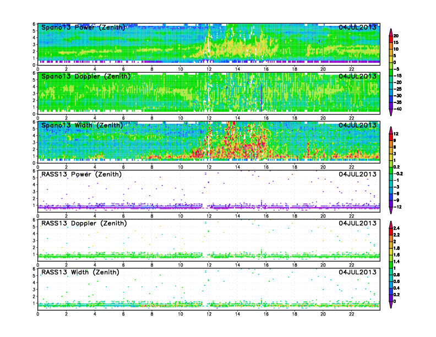Select 04JUL2013 date in Spano13 Width panel
Viewport: 436px width, 337px height.
[357, 125]
